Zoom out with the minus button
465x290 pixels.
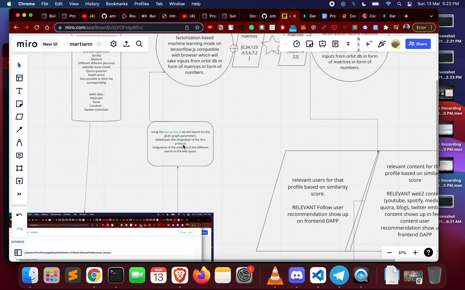coord(390,253)
